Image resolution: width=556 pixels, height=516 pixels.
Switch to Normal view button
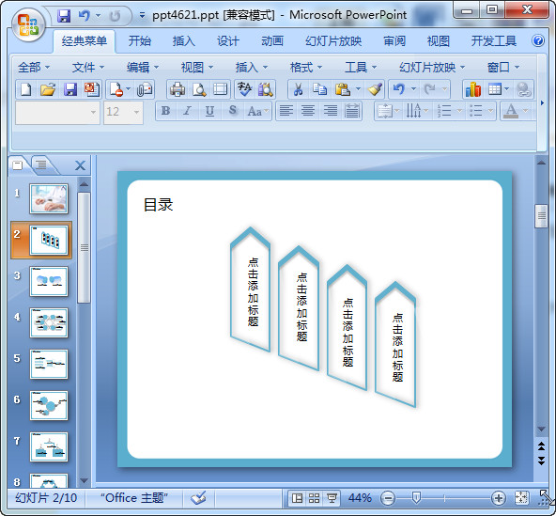coord(297,498)
